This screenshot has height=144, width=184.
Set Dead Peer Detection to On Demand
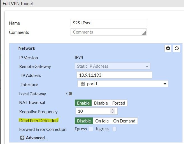tap(124, 121)
